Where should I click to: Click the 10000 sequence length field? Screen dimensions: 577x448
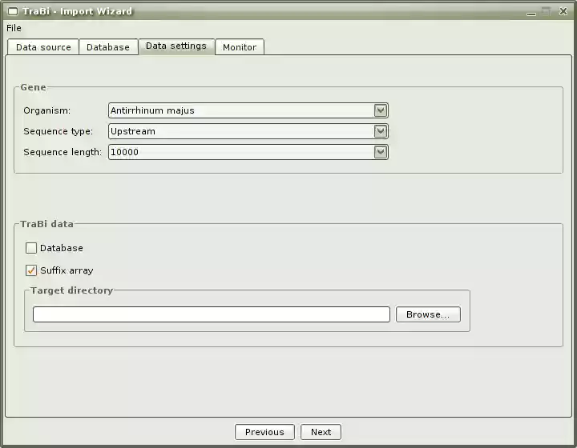(248, 152)
